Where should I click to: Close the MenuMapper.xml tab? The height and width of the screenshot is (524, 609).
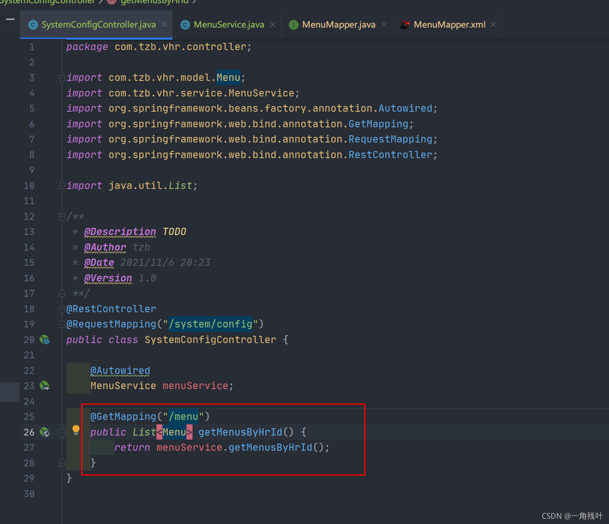(493, 24)
